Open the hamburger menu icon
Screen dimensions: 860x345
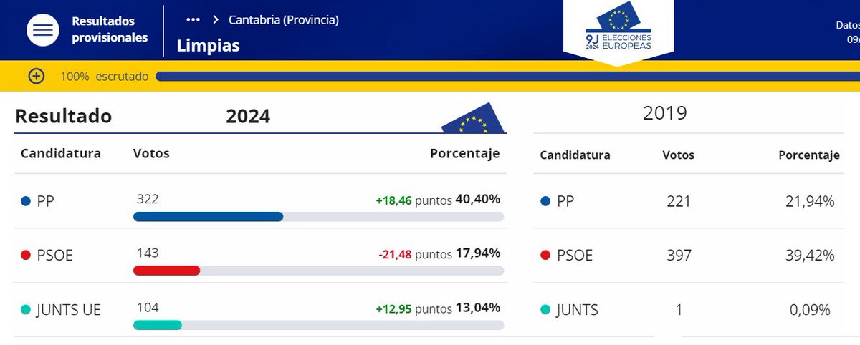43,30
